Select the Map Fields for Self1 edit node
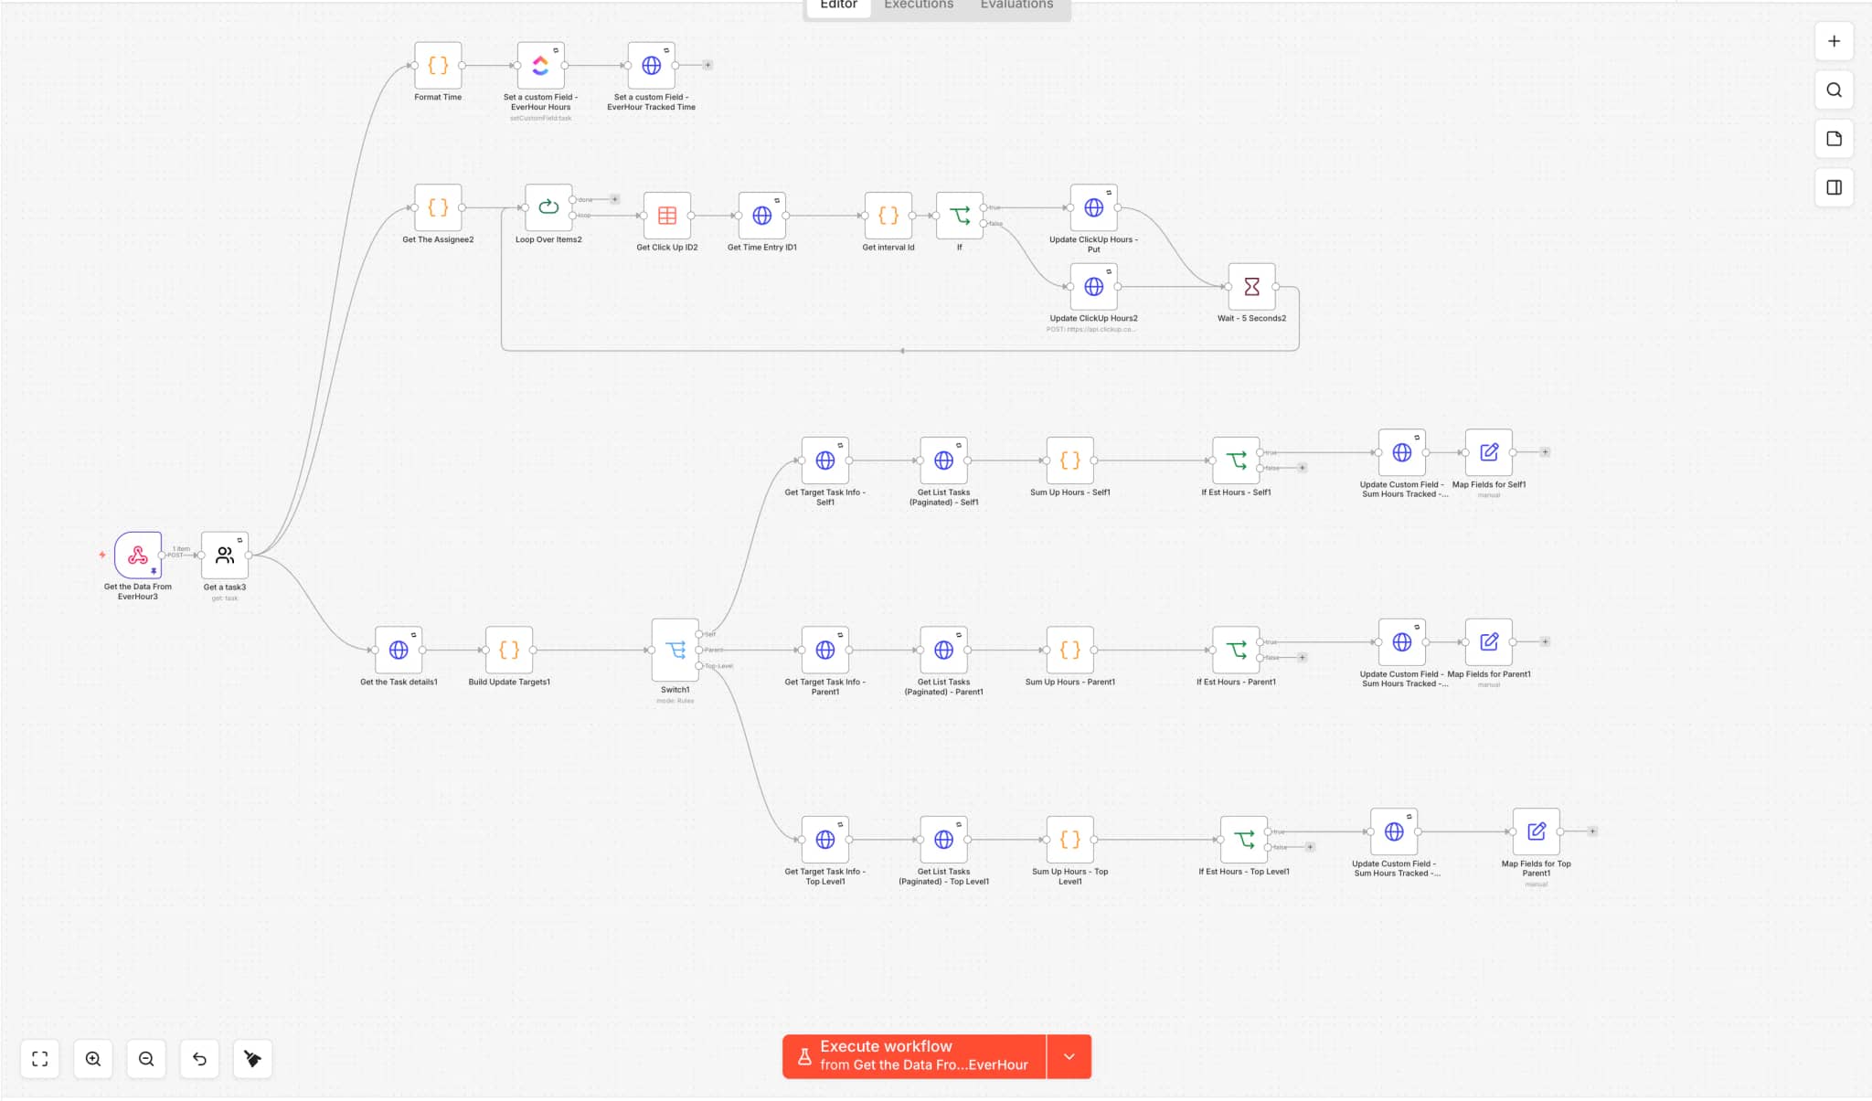 click(1489, 452)
